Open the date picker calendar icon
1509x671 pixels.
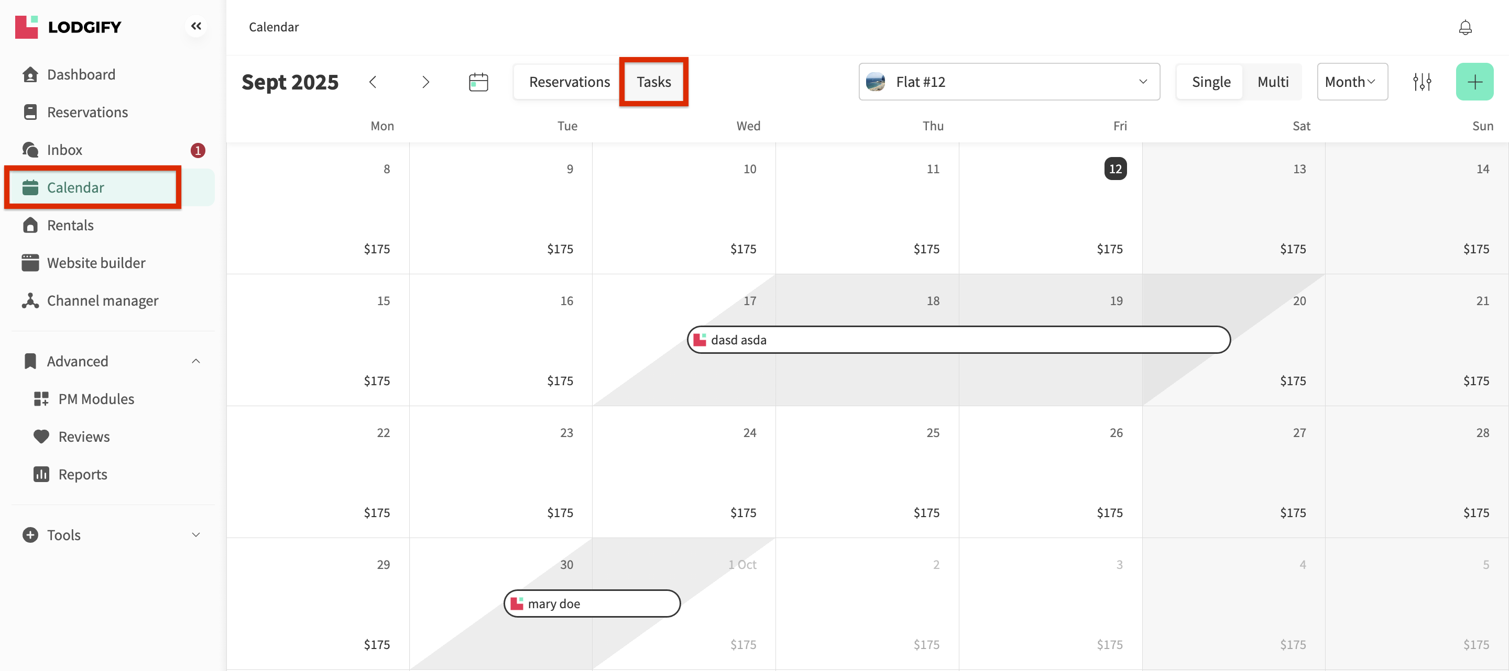(x=478, y=82)
